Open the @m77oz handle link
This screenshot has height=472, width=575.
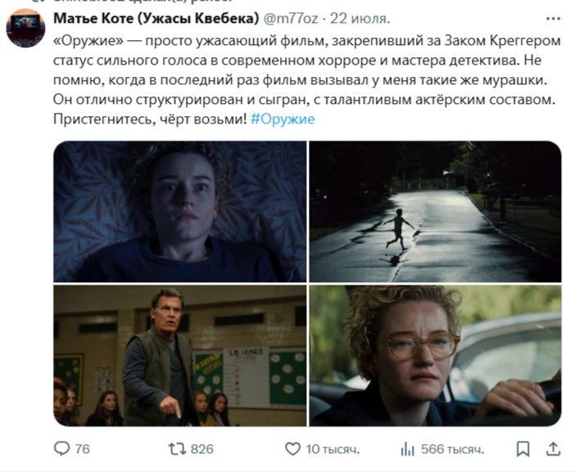pyautogui.click(x=291, y=18)
